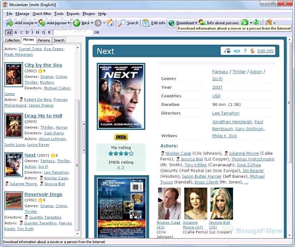Open Search with the magnifier icon

[122, 23]
